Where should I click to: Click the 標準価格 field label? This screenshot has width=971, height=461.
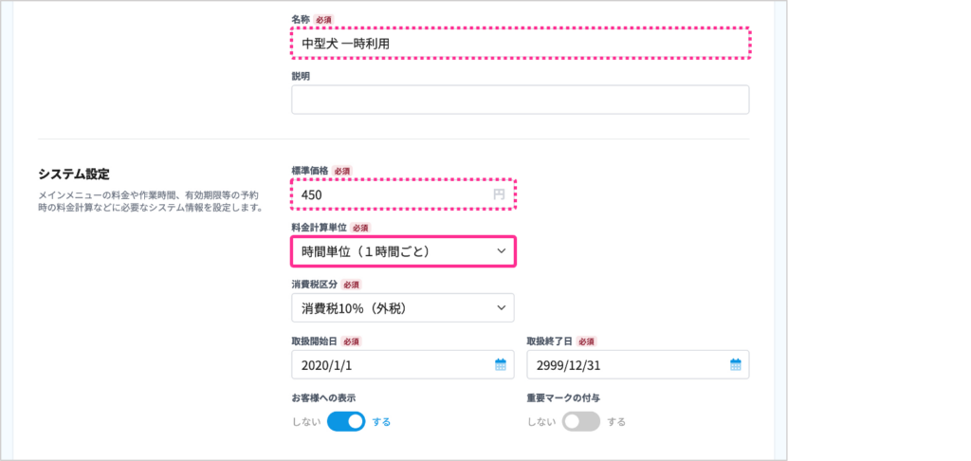click(x=310, y=171)
